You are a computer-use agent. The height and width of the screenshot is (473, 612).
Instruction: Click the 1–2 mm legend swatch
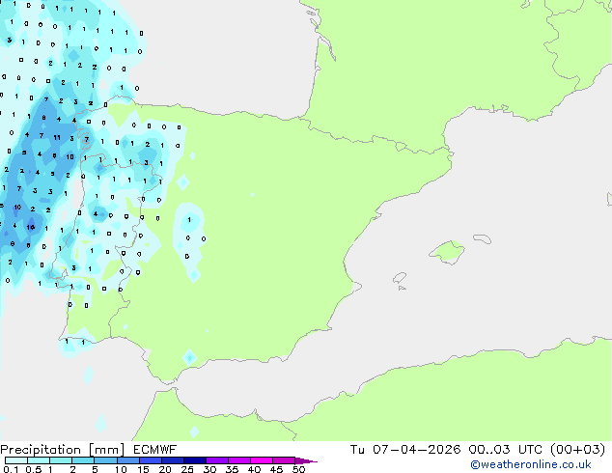pyautogui.click(x=61, y=460)
